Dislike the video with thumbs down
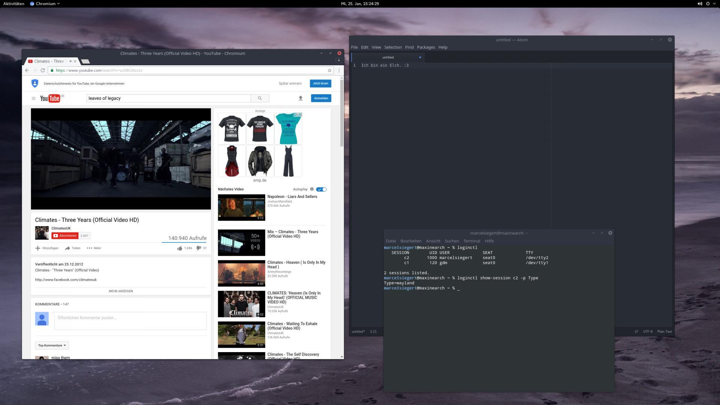The width and height of the screenshot is (720, 405). tap(199, 248)
